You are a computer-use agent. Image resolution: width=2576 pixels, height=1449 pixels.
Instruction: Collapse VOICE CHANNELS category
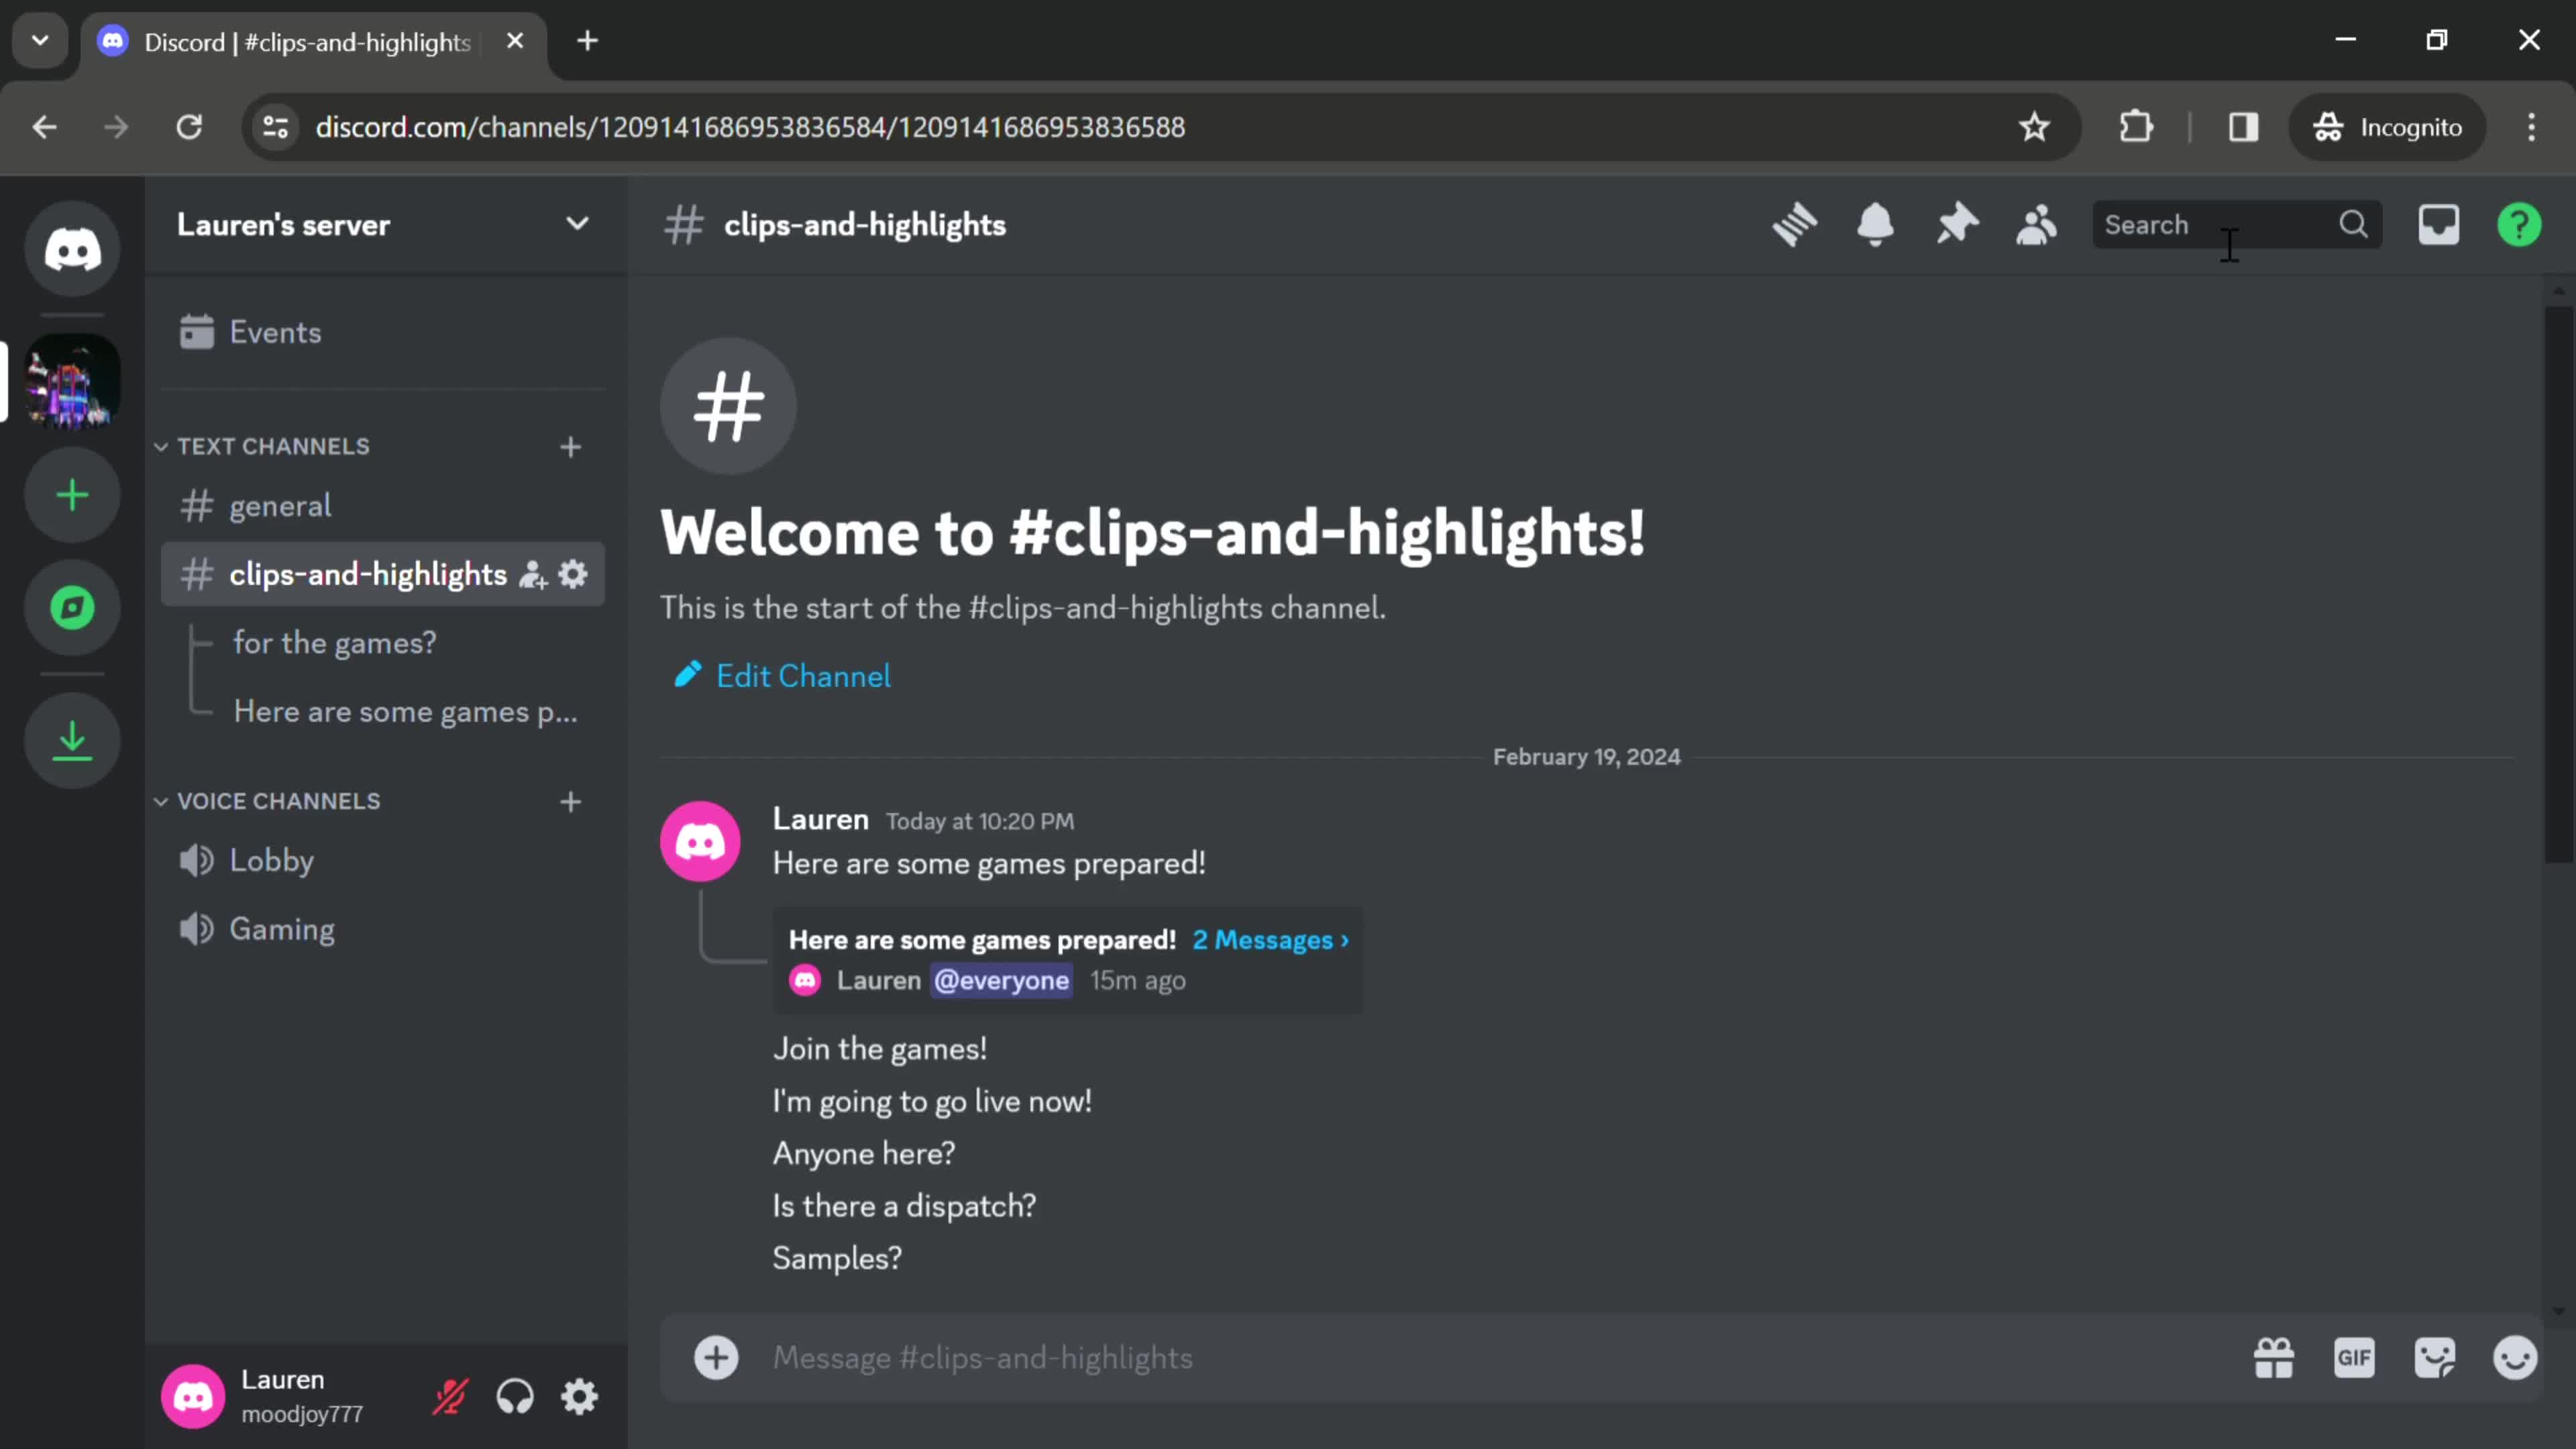[x=268, y=802]
